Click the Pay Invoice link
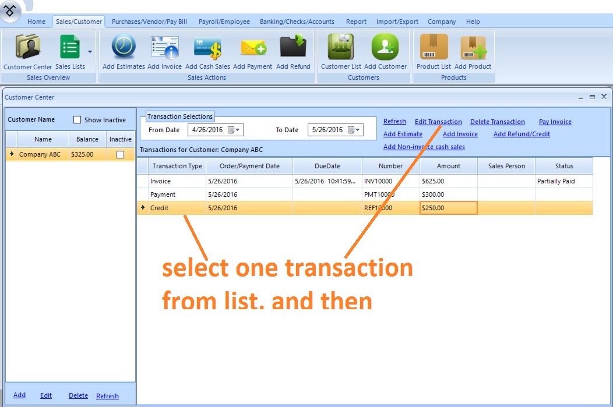Screen dimensions: 613x407 click(555, 122)
